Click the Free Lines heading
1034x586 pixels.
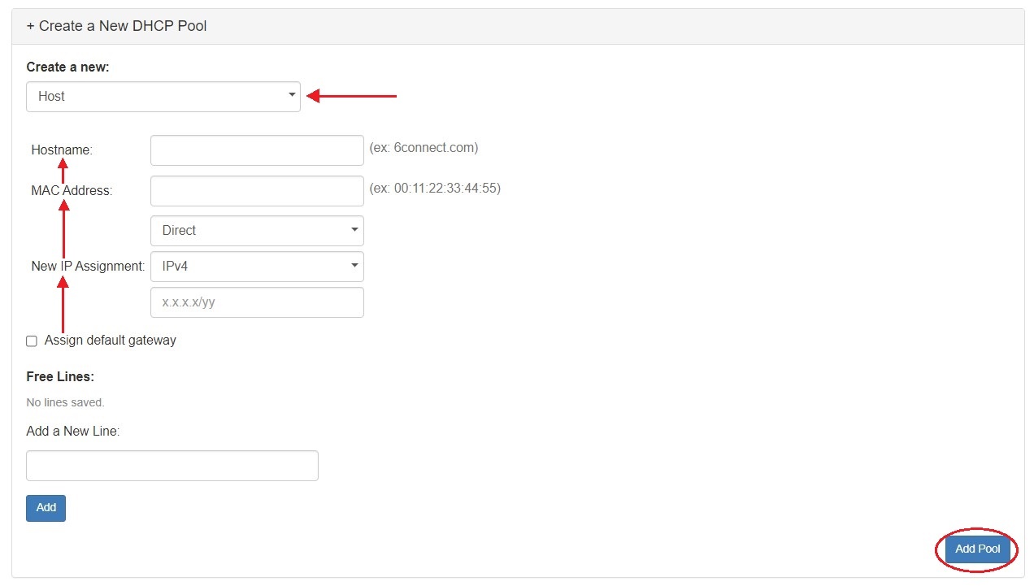pos(60,377)
